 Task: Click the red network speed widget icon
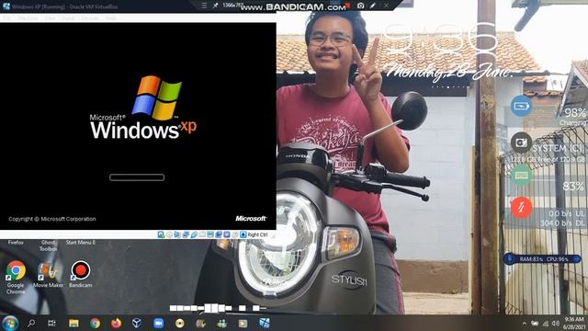[521, 208]
